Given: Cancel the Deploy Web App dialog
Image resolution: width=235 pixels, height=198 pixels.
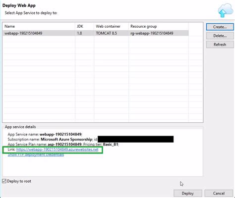Looking at the screenshot, I should [x=219, y=193].
